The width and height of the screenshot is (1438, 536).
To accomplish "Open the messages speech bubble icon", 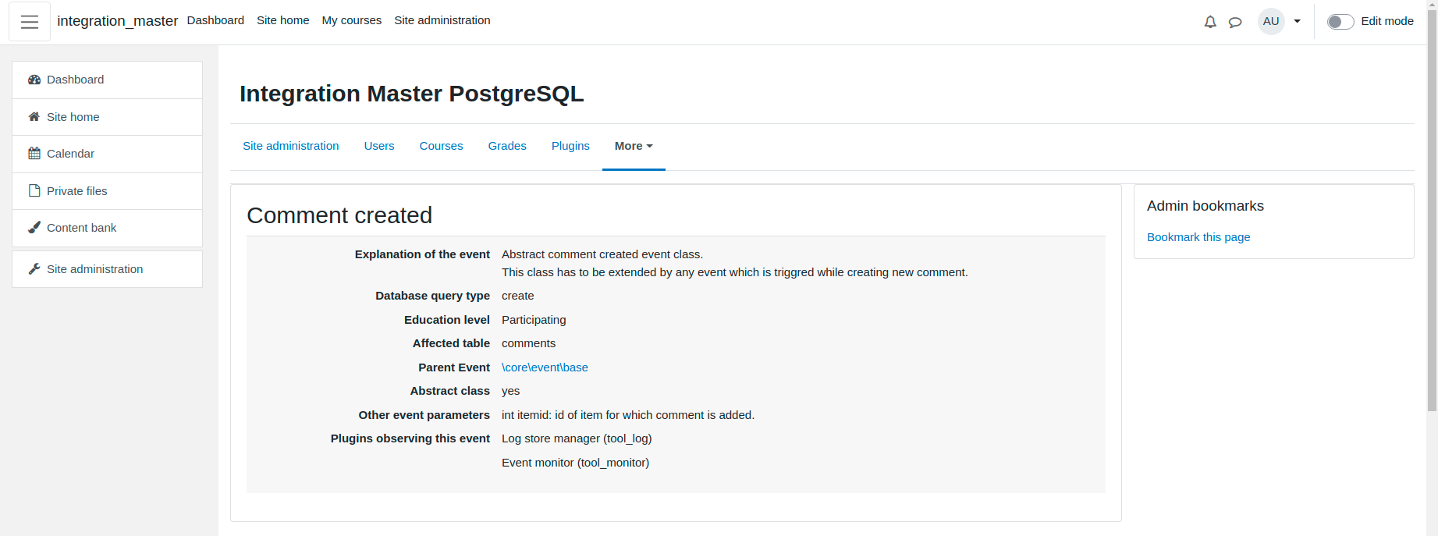I will 1235,22.
